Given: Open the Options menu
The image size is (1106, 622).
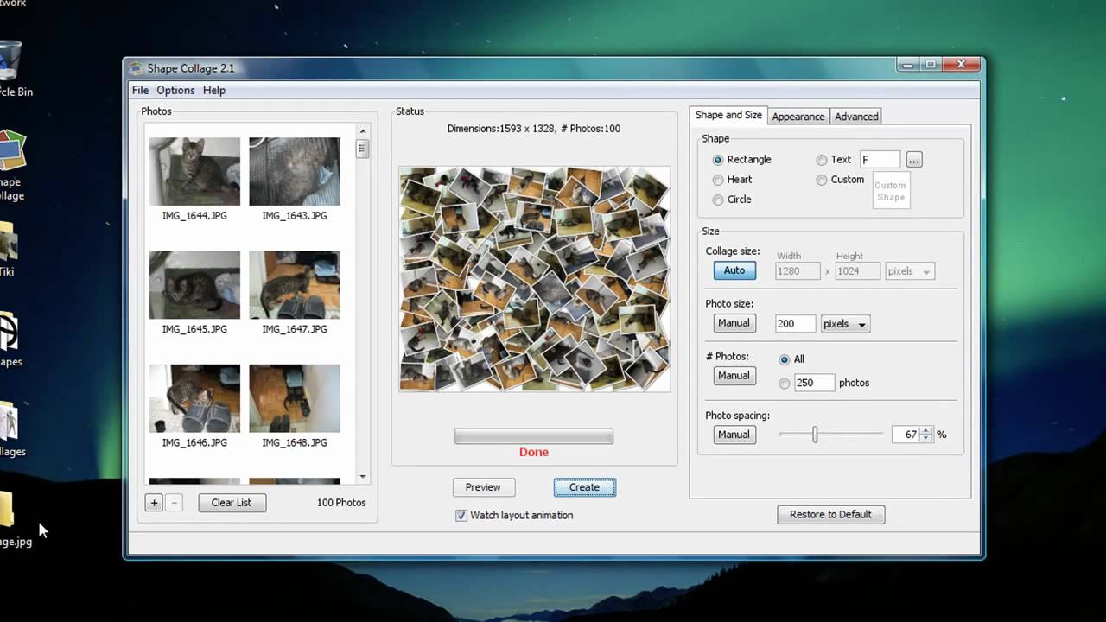Looking at the screenshot, I should pyautogui.click(x=175, y=90).
